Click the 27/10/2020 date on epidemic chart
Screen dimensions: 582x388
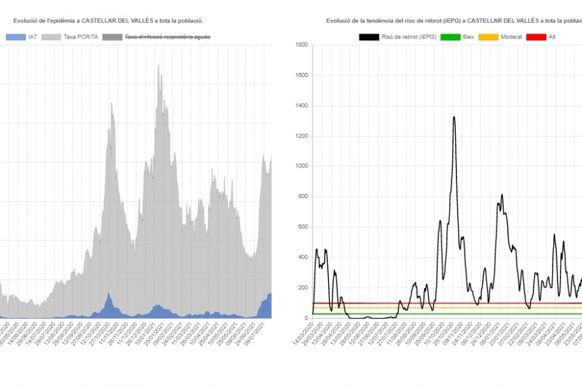[100, 334]
